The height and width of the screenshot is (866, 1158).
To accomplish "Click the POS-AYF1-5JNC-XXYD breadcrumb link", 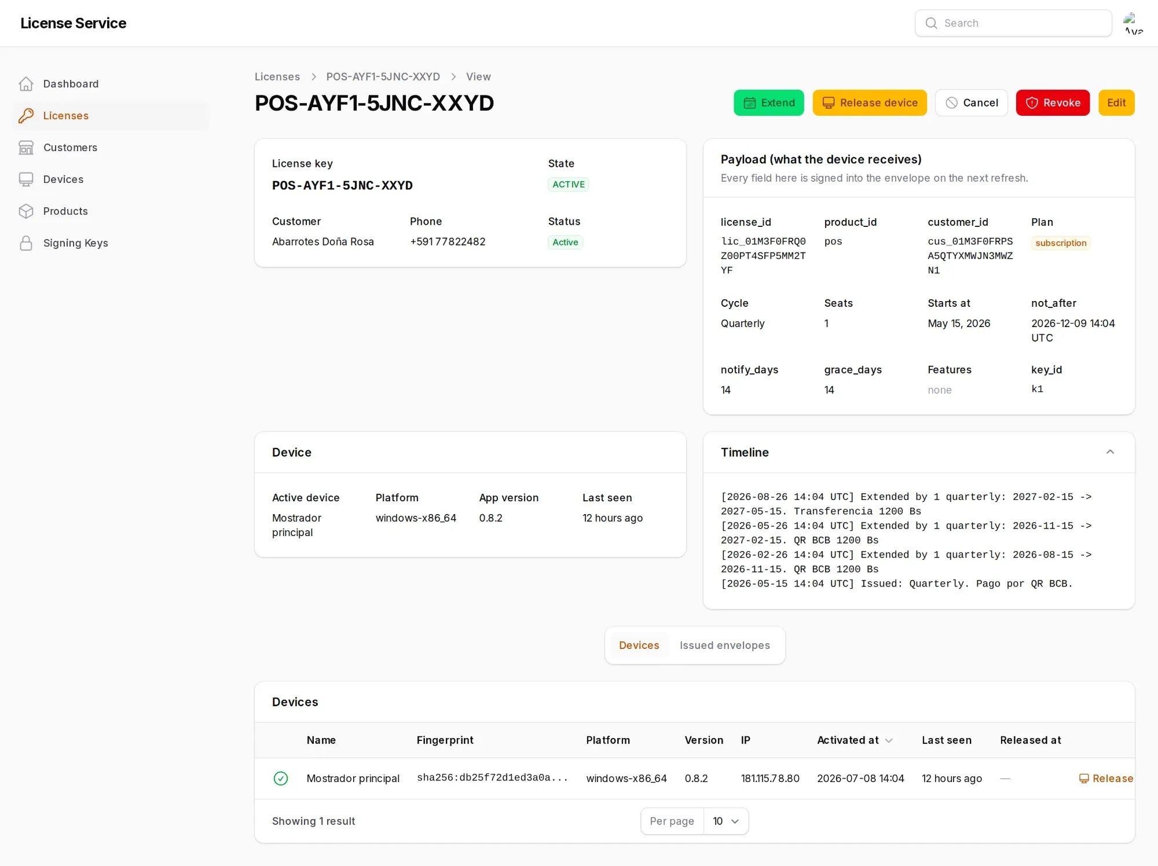I will click(x=383, y=77).
